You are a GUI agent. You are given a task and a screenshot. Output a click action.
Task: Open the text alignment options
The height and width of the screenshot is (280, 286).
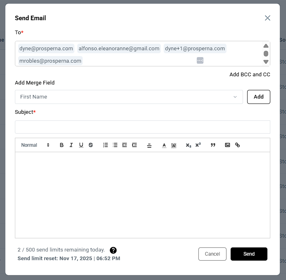(149, 145)
